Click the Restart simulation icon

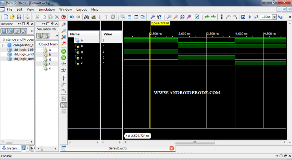[243, 17]
